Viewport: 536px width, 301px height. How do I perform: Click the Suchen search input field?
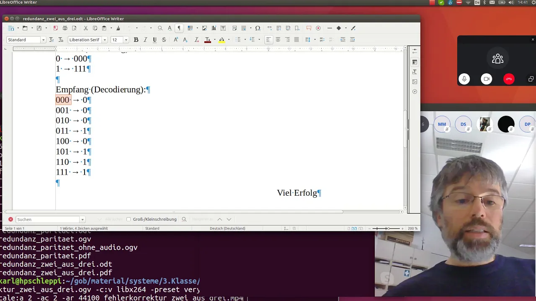(48, 219)
